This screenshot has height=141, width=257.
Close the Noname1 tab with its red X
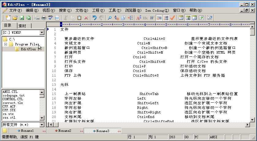point(44,131)
